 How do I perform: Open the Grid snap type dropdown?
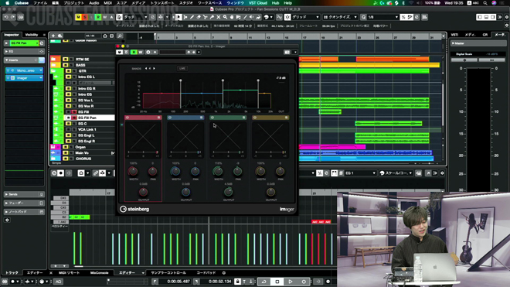tap(305, 17)
